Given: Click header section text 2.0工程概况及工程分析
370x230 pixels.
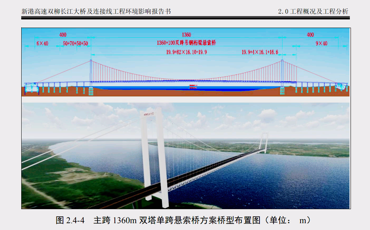Looking at the screenshot, I should [313, 11].
